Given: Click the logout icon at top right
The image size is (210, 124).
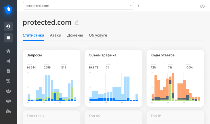Looking at the screenshot, I should [202, 6].
